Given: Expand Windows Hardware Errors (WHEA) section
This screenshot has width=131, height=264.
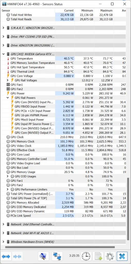Looking at the screenshot, I should (3, 242).
